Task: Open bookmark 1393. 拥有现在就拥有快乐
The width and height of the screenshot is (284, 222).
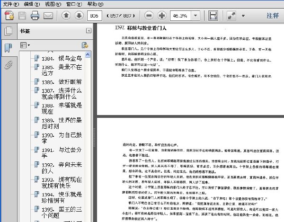Action: pyautogui.click(x=62, y=183)
